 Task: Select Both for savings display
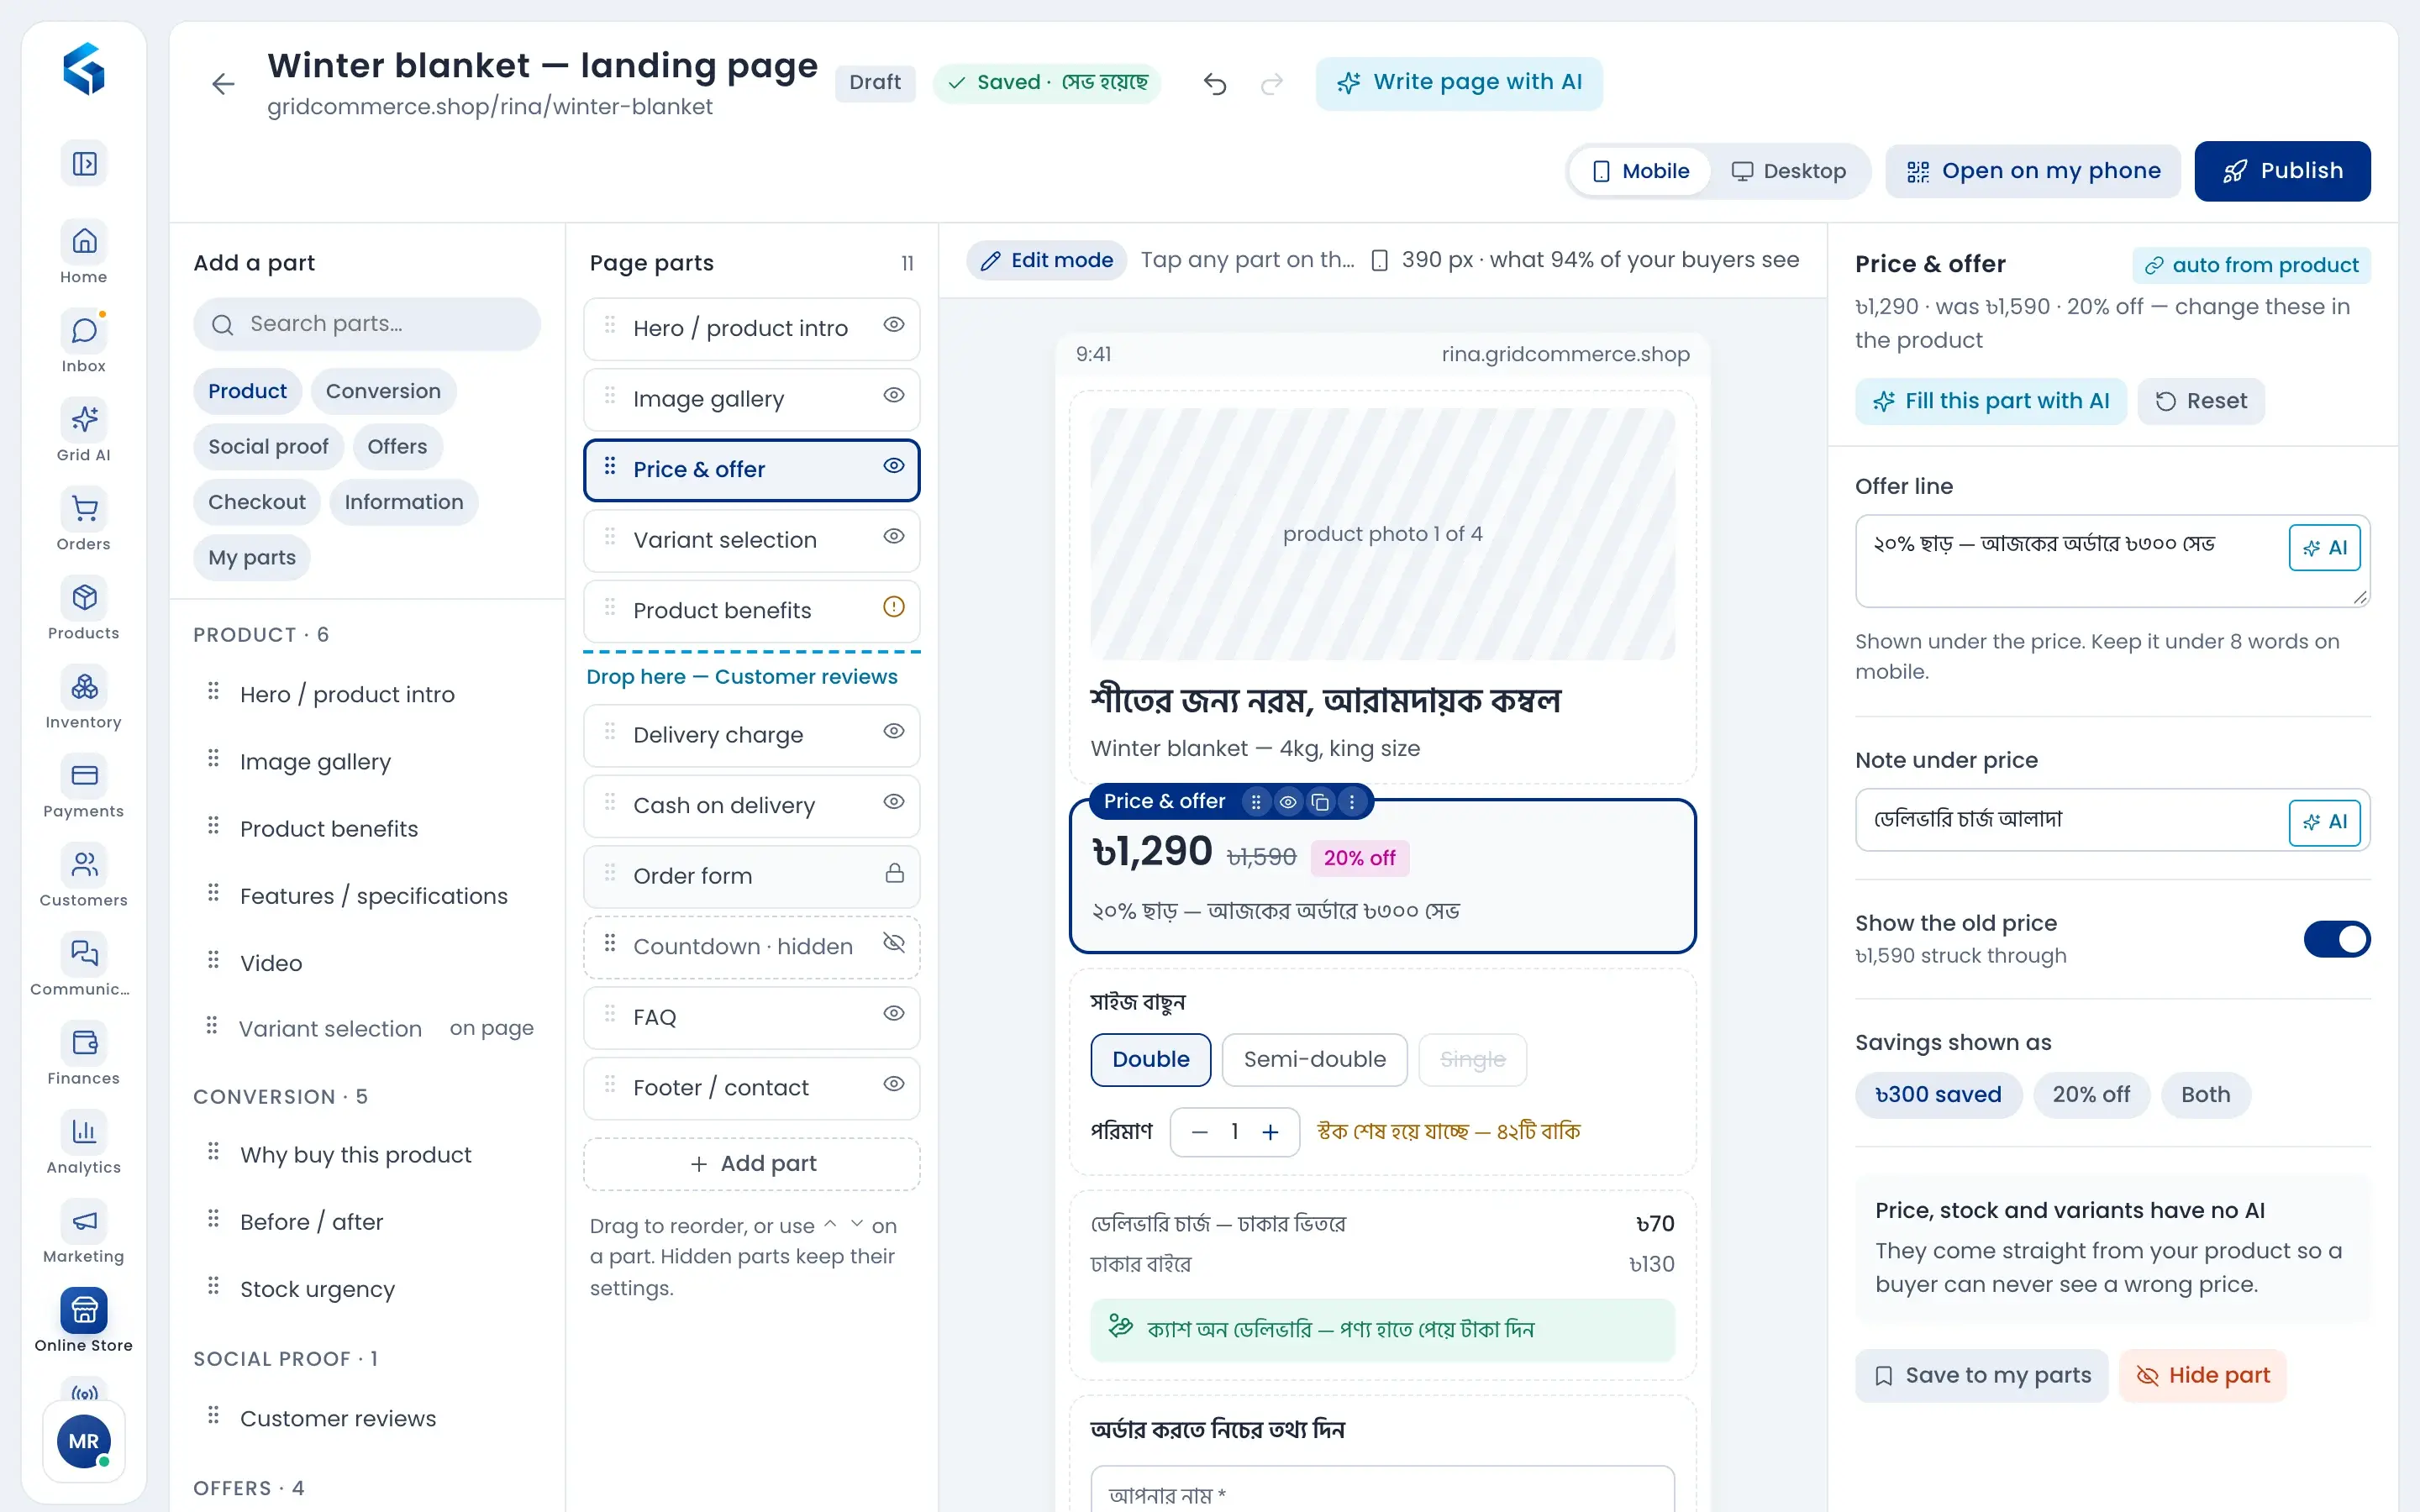tap(2205, 1095)
